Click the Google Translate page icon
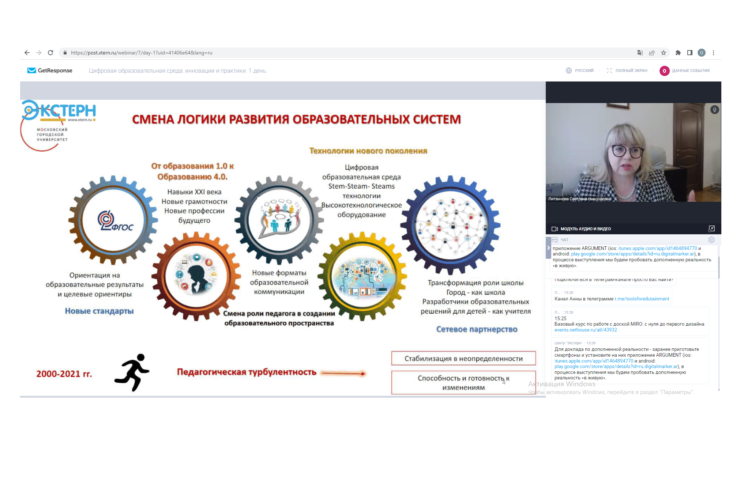The height and width of the screenshot is (500, 755). [640, 53]
